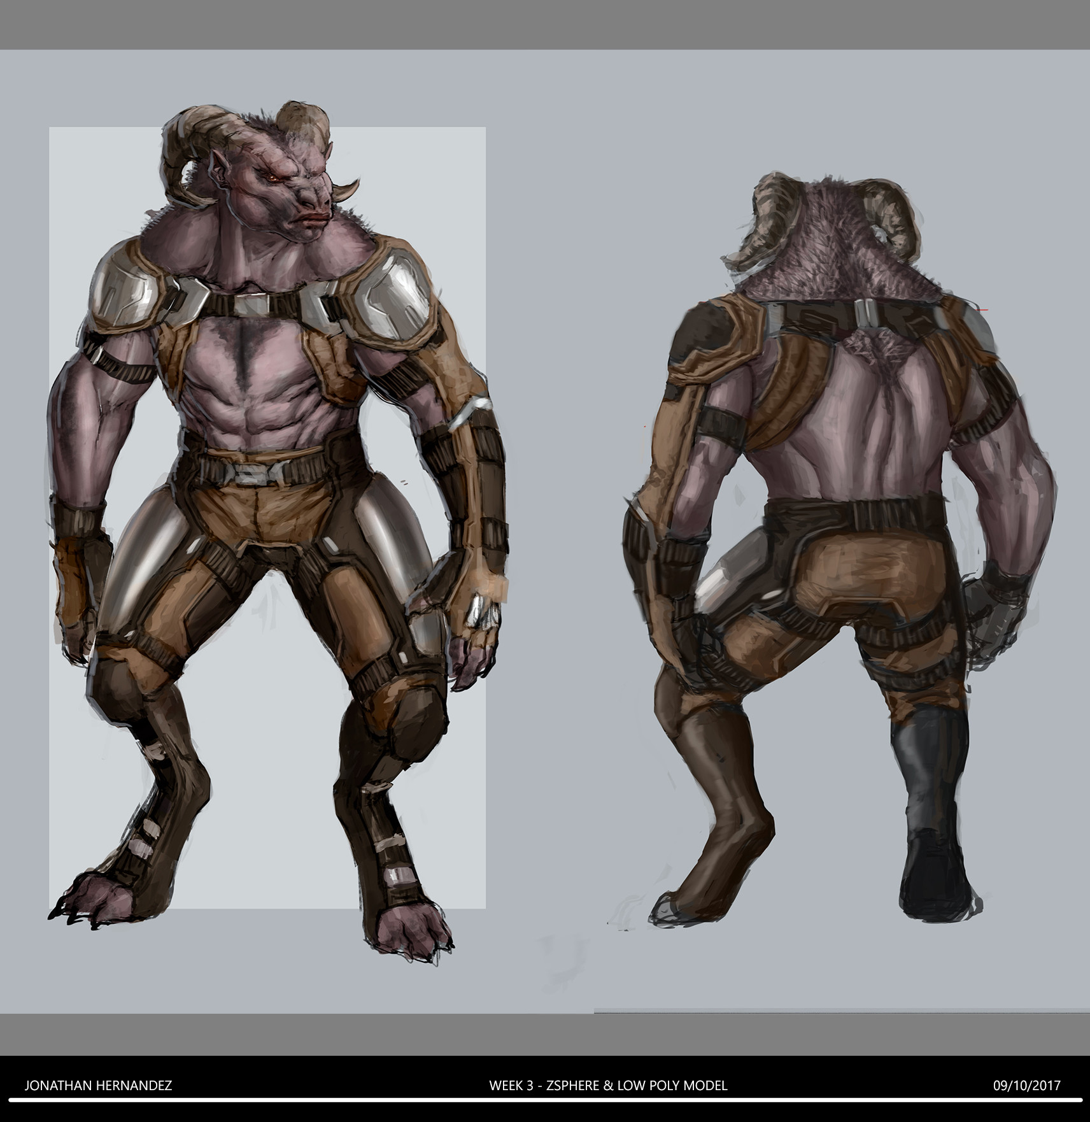This screenshot has width=1090, height=1122.
Task: Click the artist name Jonathan Hernandez
Action: (x=99, y=1084)
